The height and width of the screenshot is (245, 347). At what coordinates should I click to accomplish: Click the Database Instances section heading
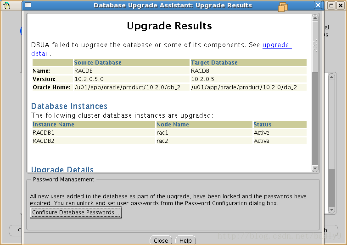[x=69, y=106]
